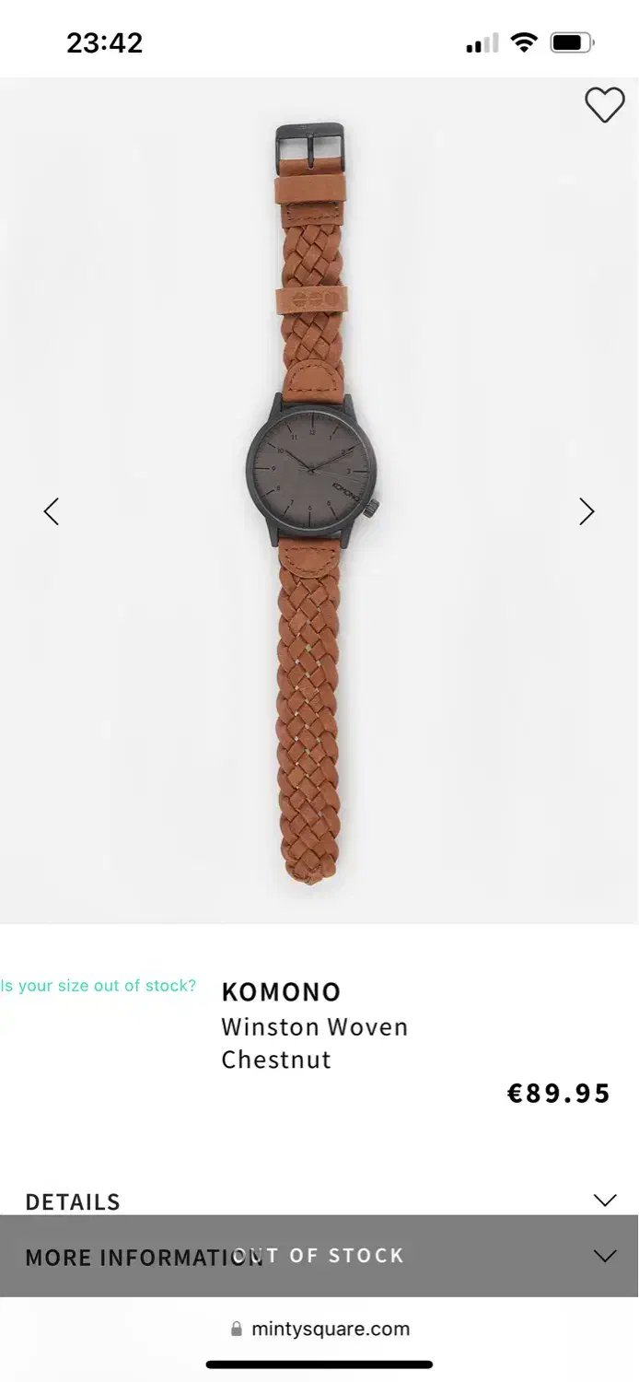Open the KOMONO brand name link
Screen dimensions: 639x1382
281,992
